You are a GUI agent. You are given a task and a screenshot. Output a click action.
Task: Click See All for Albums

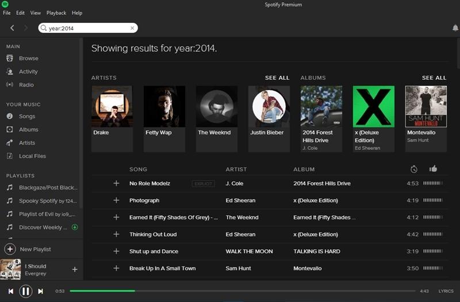point(434,78)
